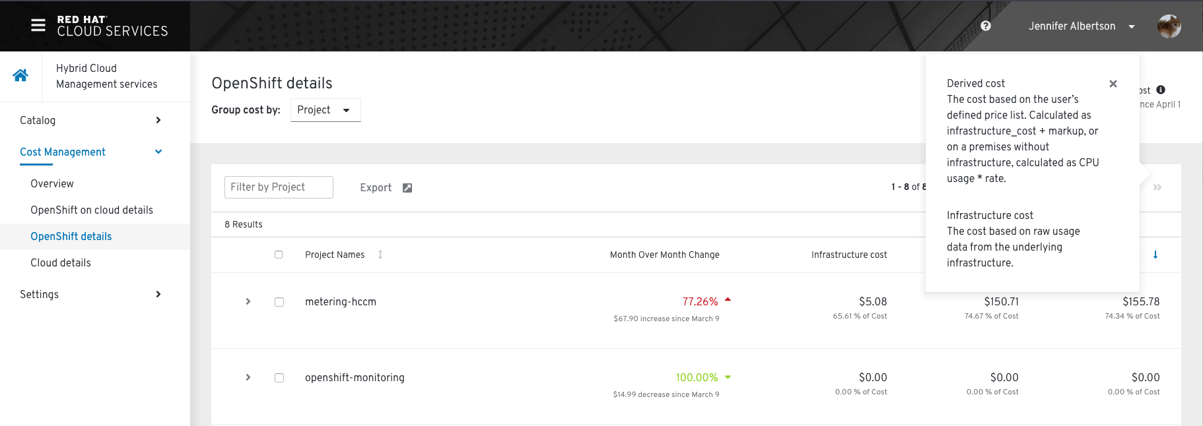Open the hamburger navigation menu
This screenshot has width=1203, height=426.
click(x=38, y=26)
